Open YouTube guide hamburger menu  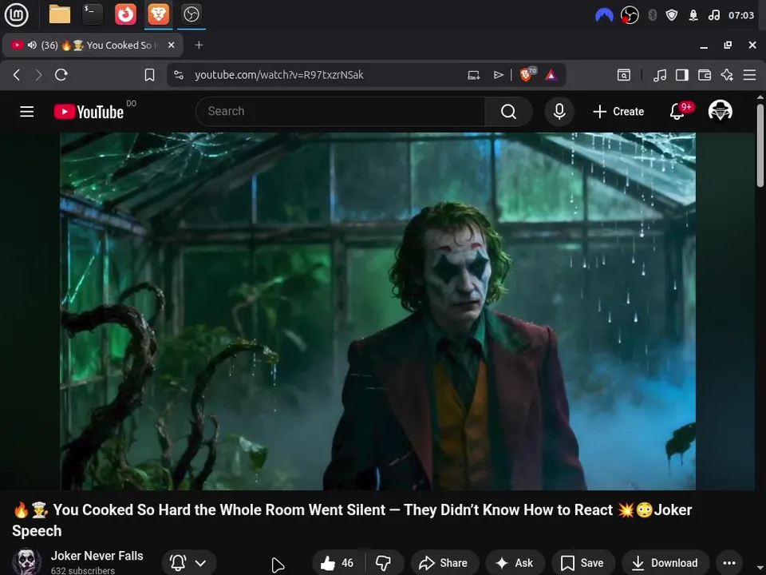point(27,112)
